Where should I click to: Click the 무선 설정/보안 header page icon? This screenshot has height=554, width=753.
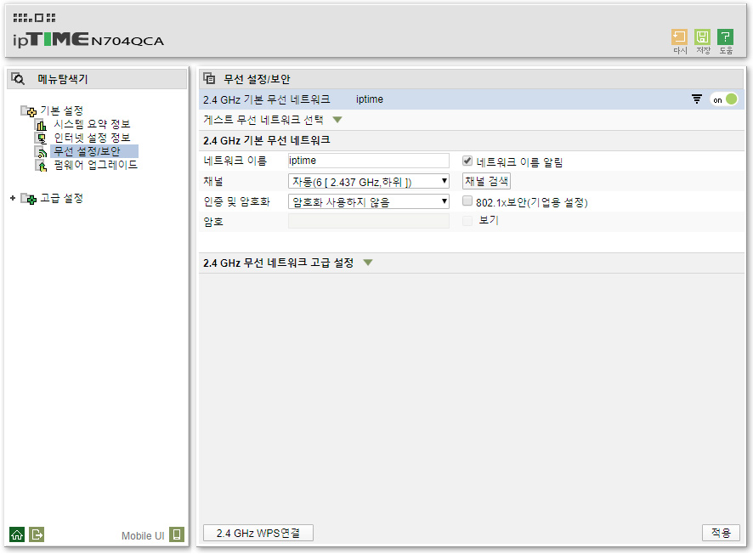coord(209,78)
